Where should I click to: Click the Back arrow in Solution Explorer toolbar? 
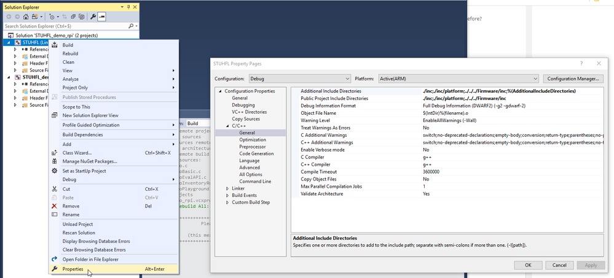pos(9,17)
